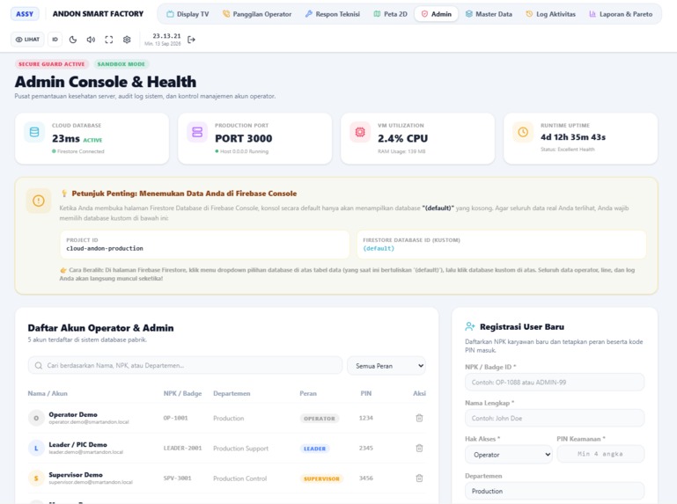Click the ANDON SMART FACTORY title
The height and width of the screenshot is (504, 677).
coord(98,14)
